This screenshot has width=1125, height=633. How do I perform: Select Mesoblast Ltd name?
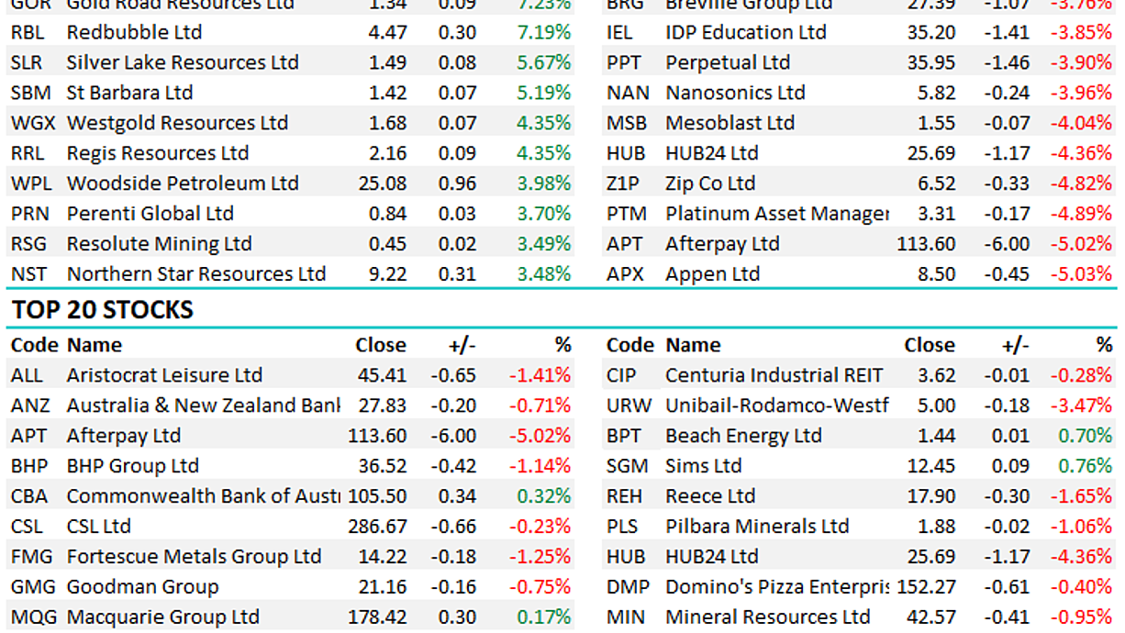730,123
